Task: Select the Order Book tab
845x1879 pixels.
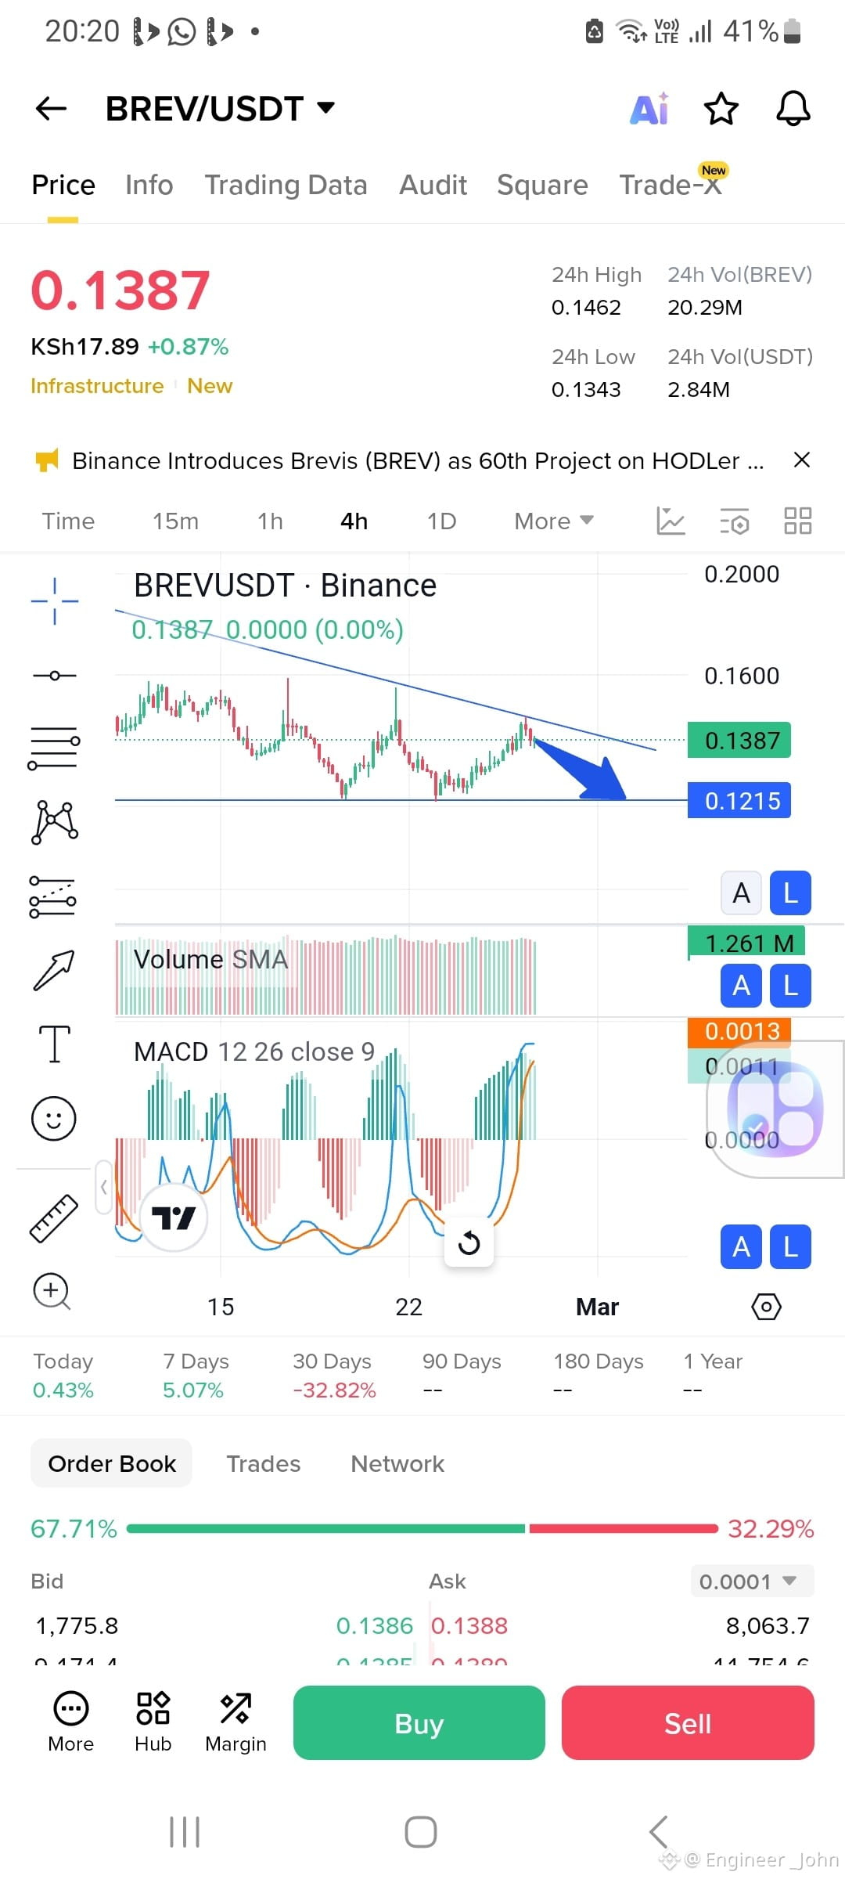Action: tap(112, 1463)
